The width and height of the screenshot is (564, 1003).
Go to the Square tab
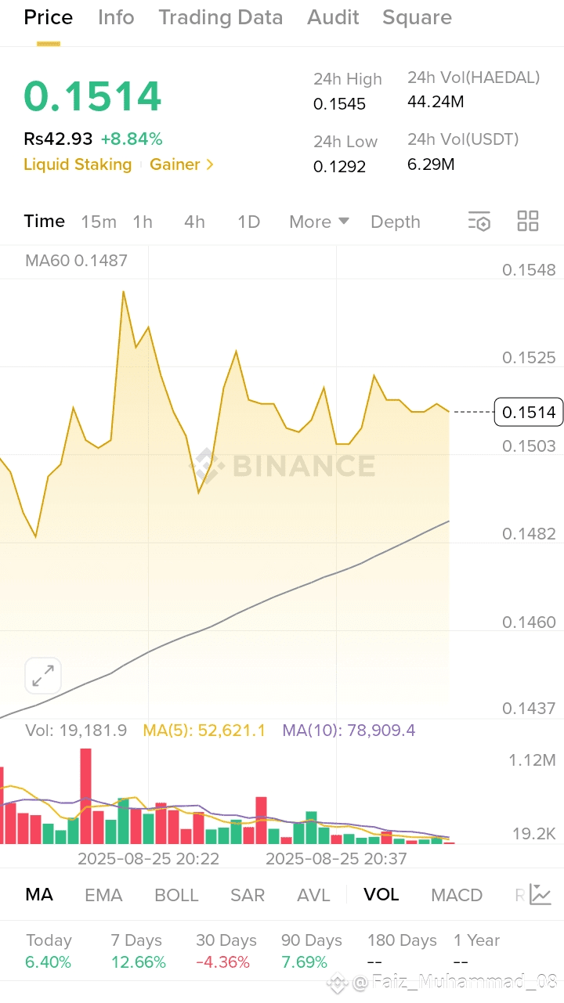[x=417, y=17]
